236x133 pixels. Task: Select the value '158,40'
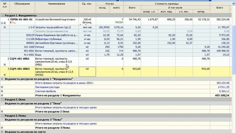click(x=188, y=20)
